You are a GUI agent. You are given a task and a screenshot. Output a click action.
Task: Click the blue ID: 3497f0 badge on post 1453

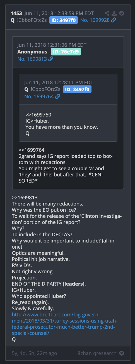point(64,20)
